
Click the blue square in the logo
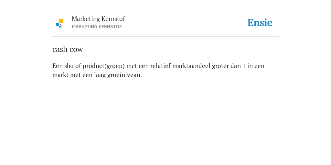pos(58,24)
